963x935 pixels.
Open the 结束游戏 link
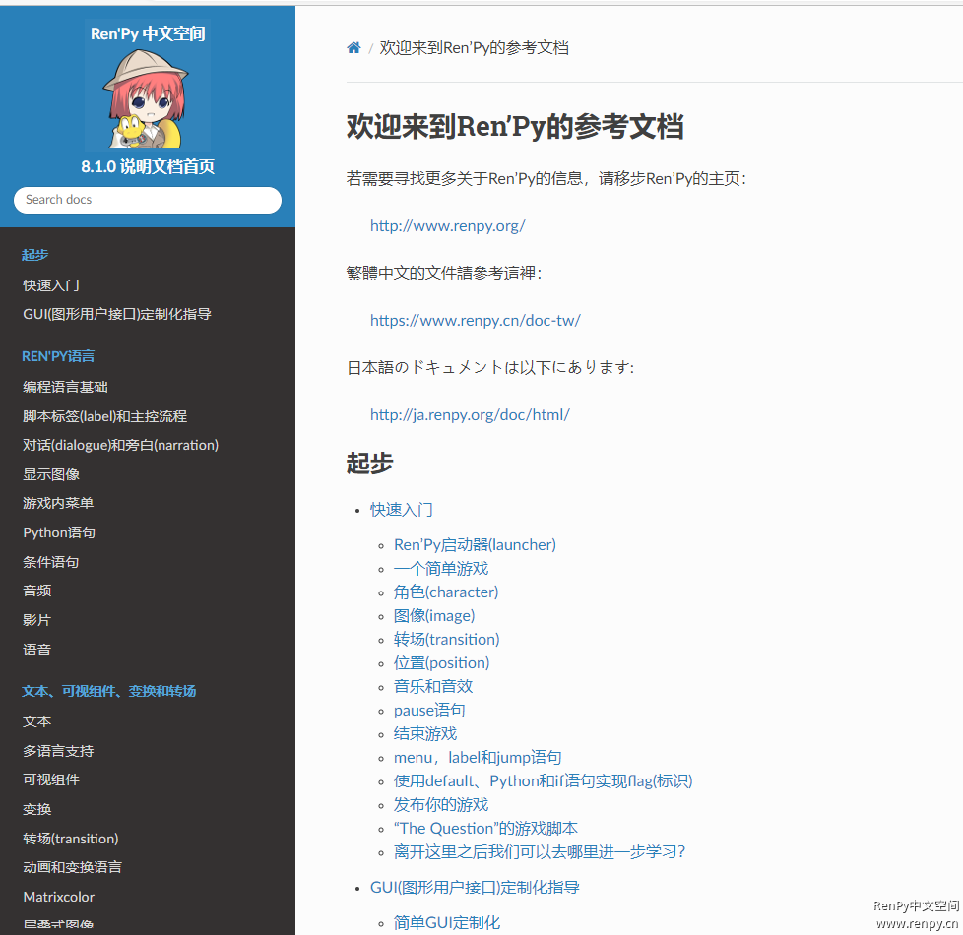(x=425, y=733)
